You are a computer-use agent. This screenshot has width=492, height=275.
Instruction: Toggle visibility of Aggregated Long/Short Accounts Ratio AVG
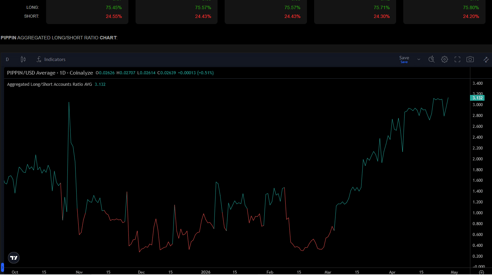click(x=48, y=84)
